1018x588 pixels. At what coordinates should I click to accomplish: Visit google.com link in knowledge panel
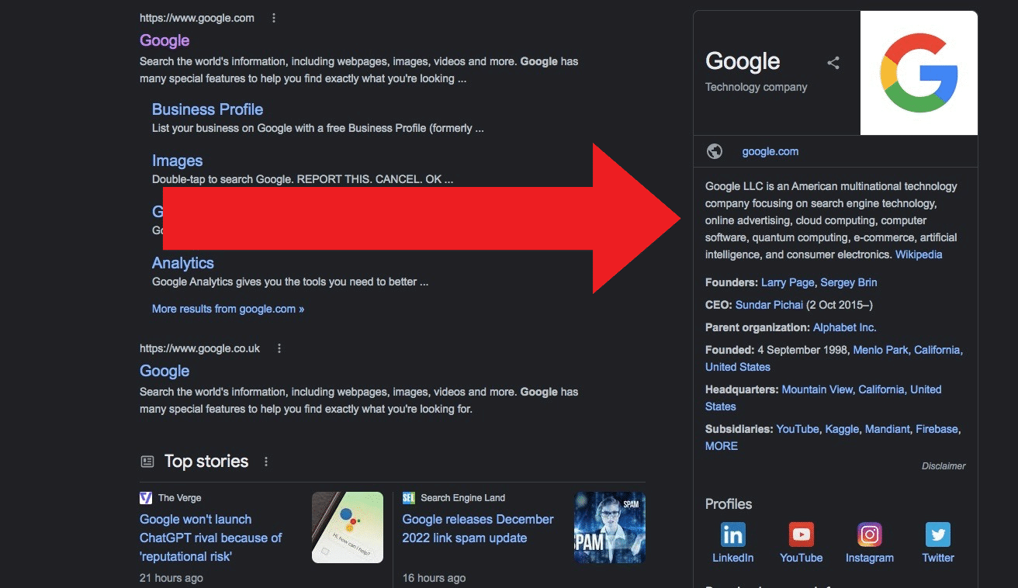pos(770,151)
